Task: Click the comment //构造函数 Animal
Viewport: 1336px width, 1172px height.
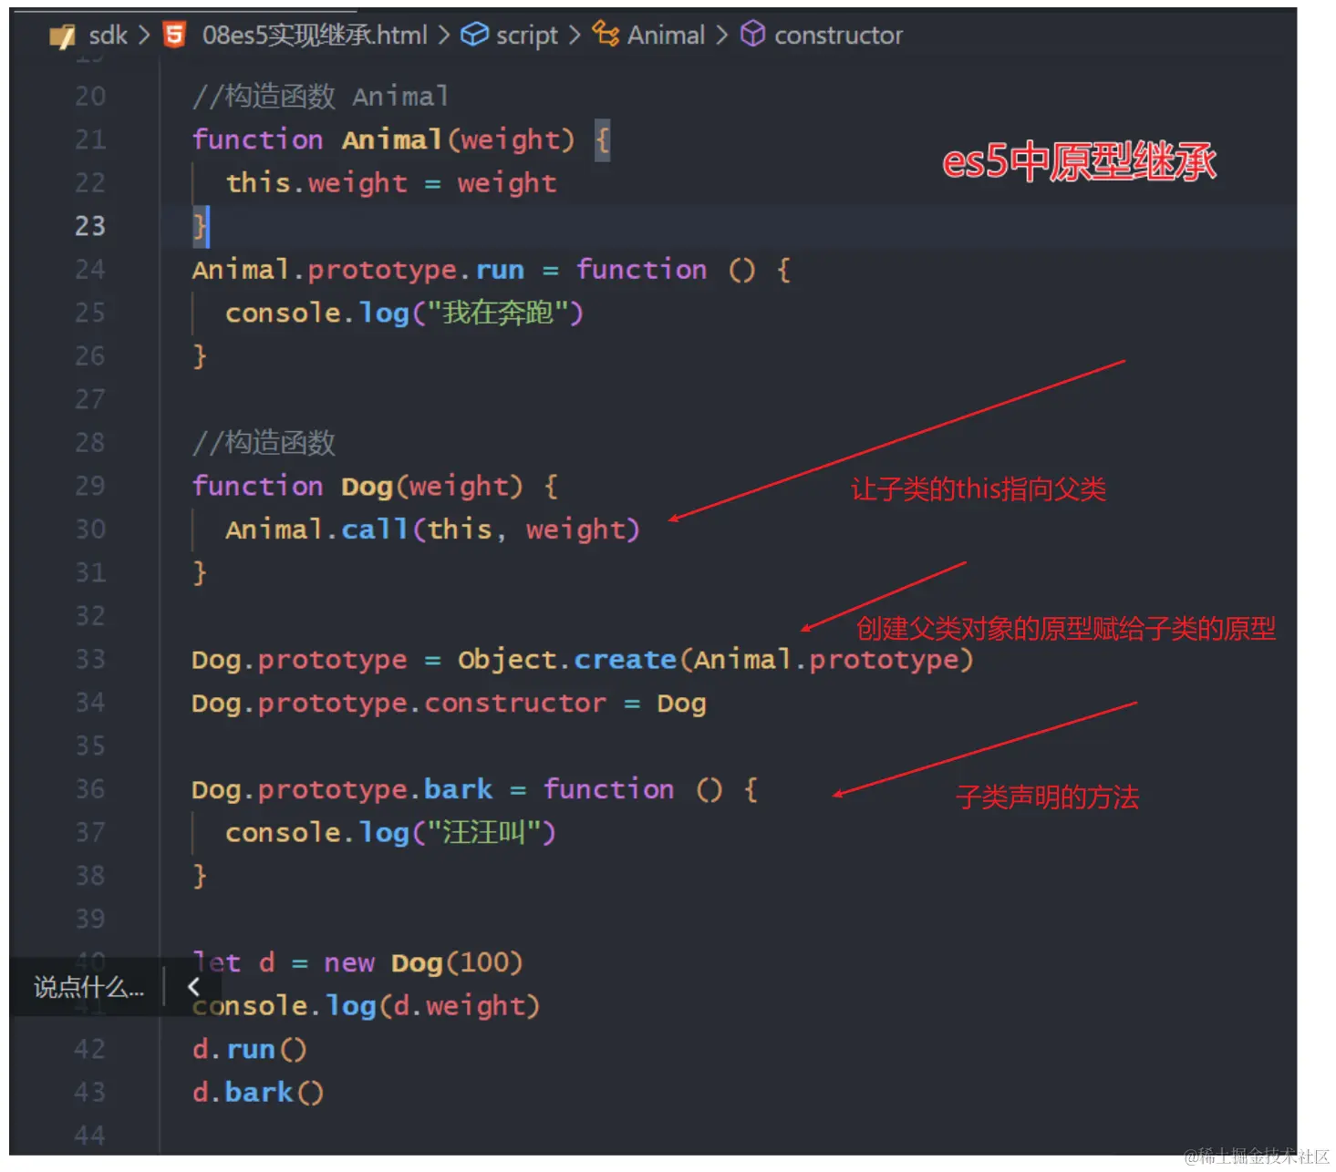Action: pyautogui.click(x=320, y=96)
